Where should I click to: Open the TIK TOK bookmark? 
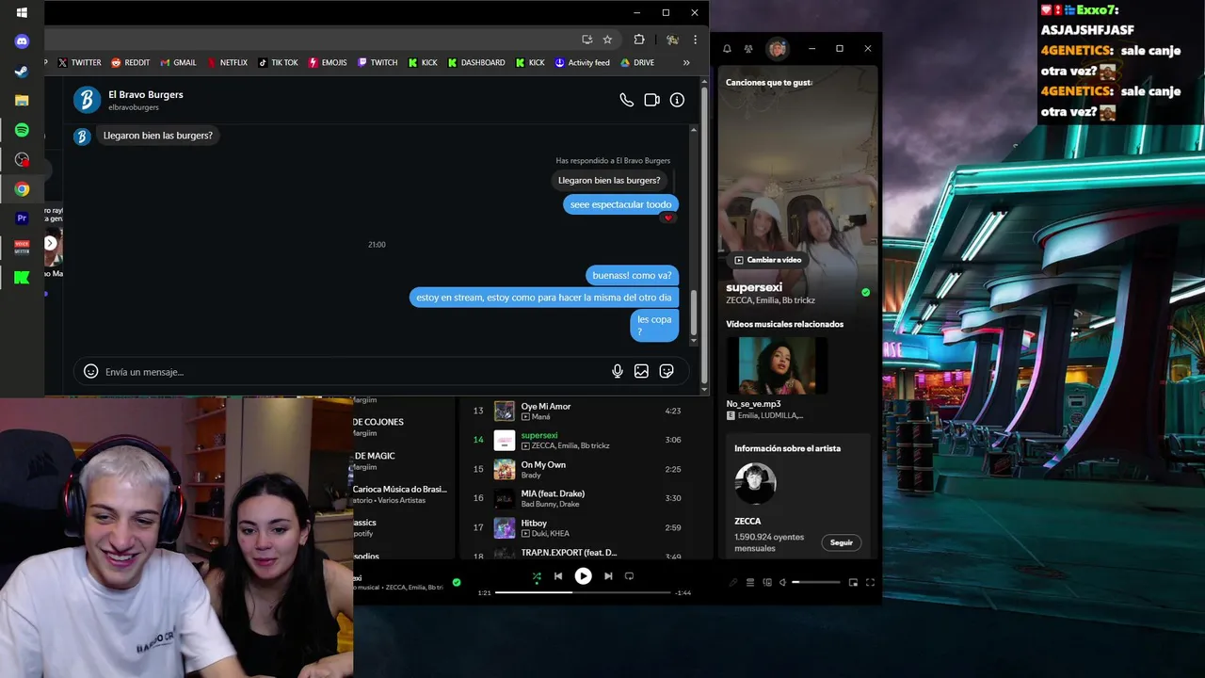(278, 62)
